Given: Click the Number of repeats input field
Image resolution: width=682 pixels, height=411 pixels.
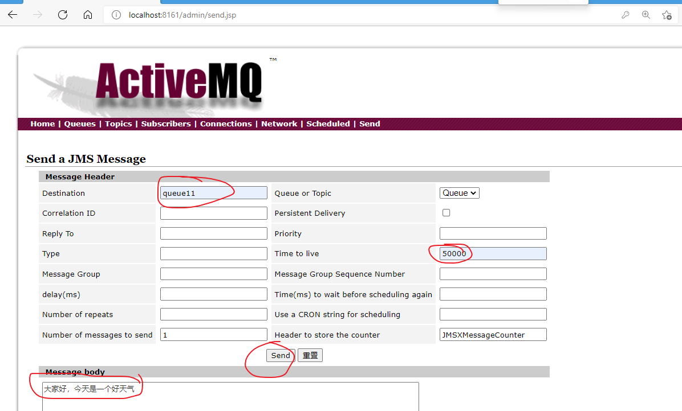Looking at the screenshot, I should tap(214, 314).
